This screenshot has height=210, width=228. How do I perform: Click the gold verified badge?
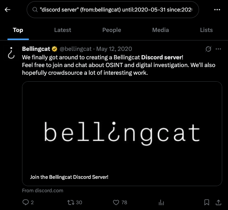[x=54, y=49]
